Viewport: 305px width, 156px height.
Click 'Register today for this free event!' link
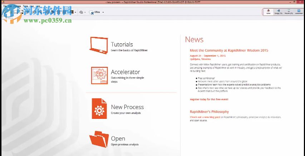pyautogui.click(x=209, y=99)
